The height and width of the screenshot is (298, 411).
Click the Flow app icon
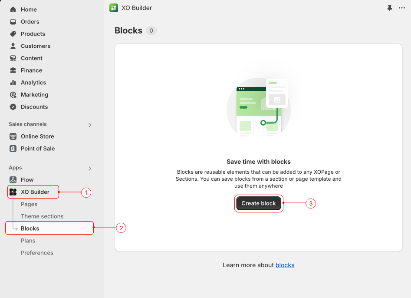point(13,180)
